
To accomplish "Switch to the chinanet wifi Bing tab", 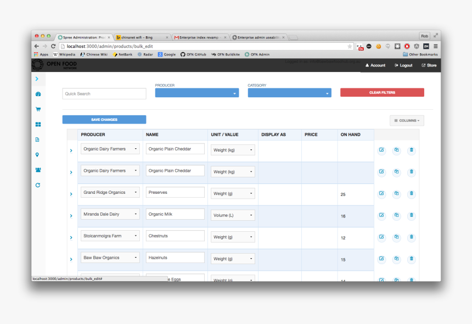I will (141, 37).
